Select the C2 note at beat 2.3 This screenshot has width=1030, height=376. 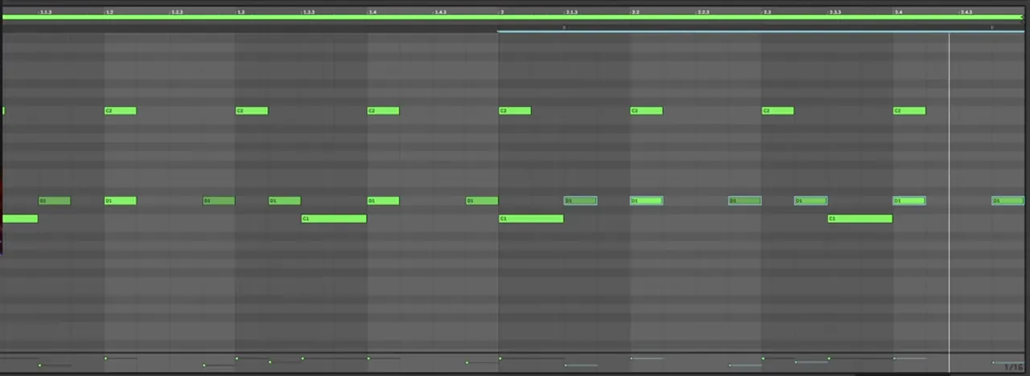click(778, 111)
